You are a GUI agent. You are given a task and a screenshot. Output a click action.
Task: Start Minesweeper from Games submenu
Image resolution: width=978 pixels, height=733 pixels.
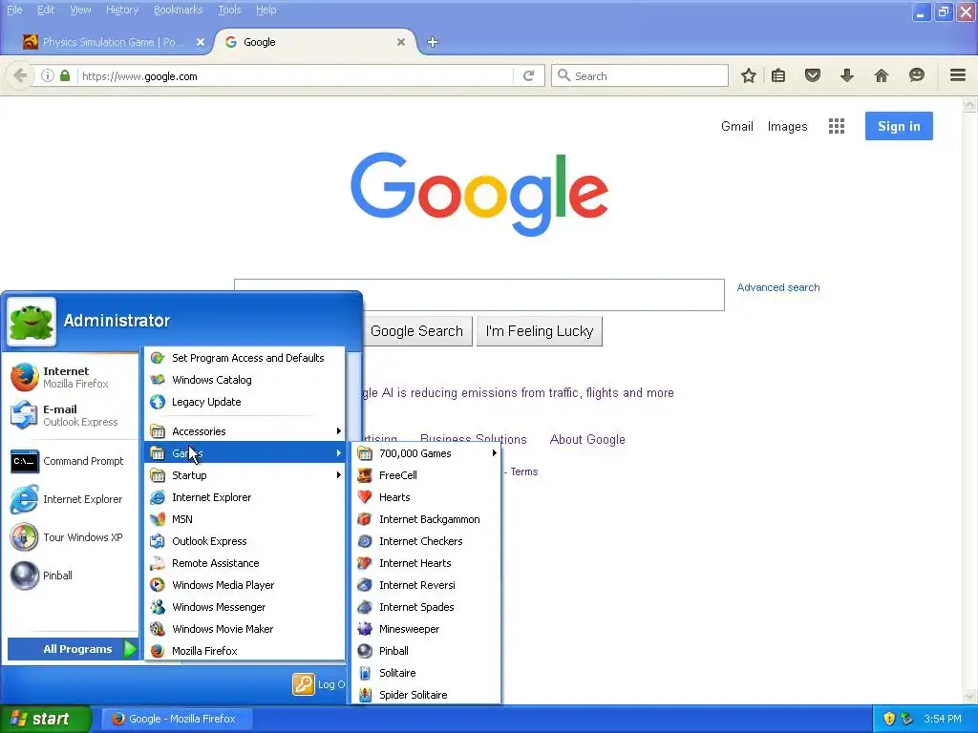pos(427,629)
